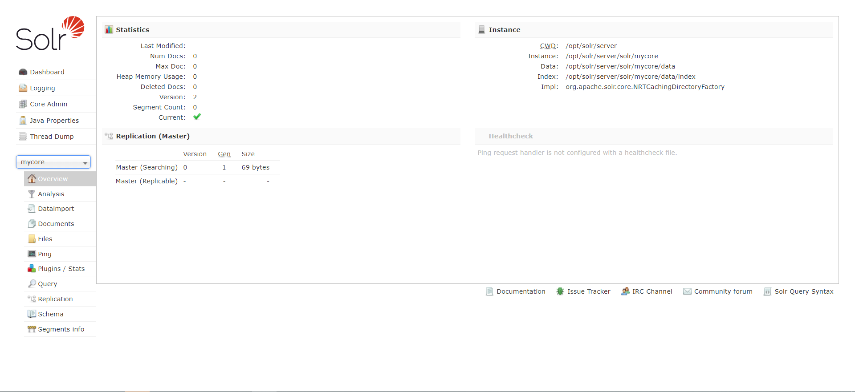View the Schema page

[51, 314]
